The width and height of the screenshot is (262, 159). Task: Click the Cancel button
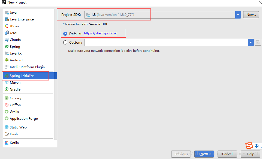(x=227, y=154)
